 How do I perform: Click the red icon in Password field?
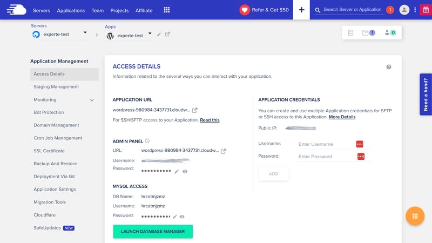coord(361,157)
